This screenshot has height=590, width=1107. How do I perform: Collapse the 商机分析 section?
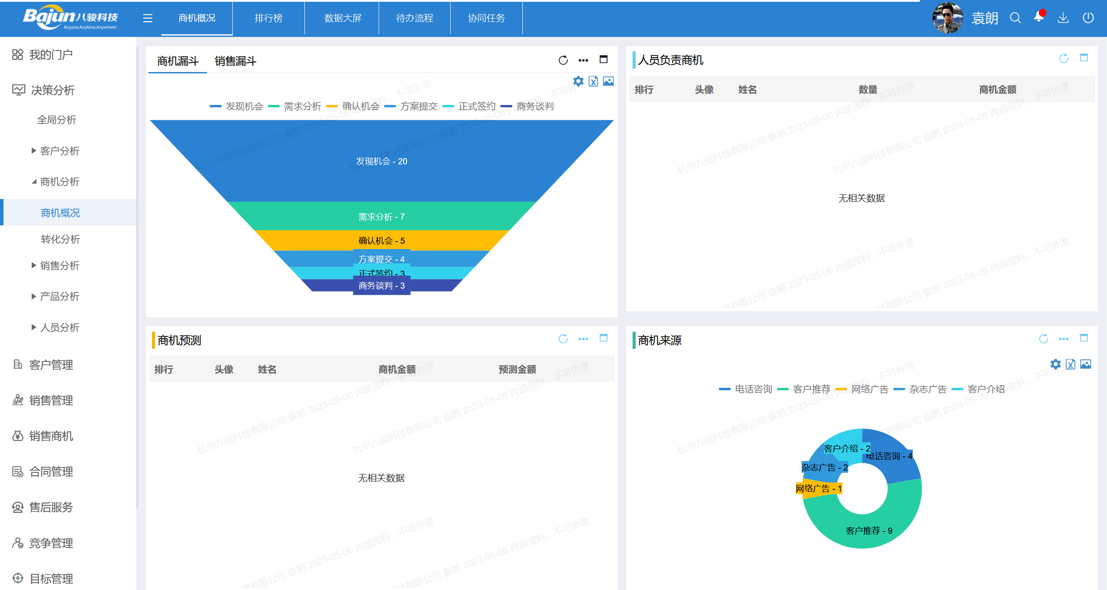pos(59,182)
